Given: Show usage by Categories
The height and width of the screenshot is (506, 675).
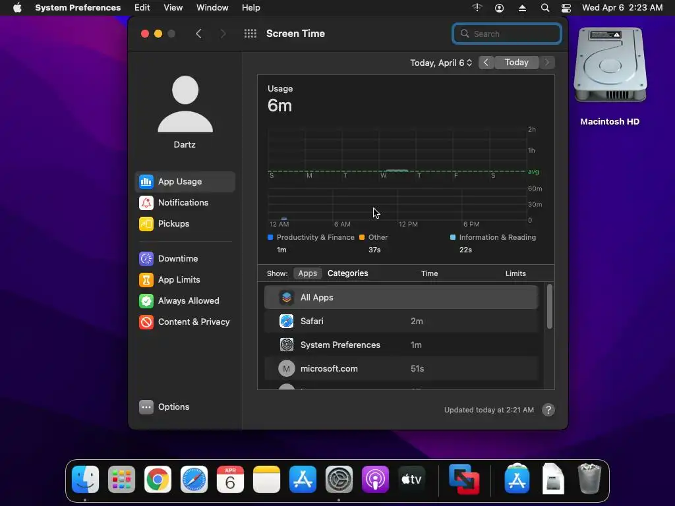Looking at the screenshot, I should click(348, 273).
